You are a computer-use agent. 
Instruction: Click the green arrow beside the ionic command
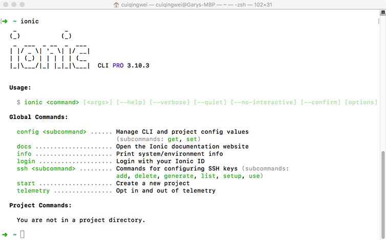pyautogui.click(x=4, y=21)
